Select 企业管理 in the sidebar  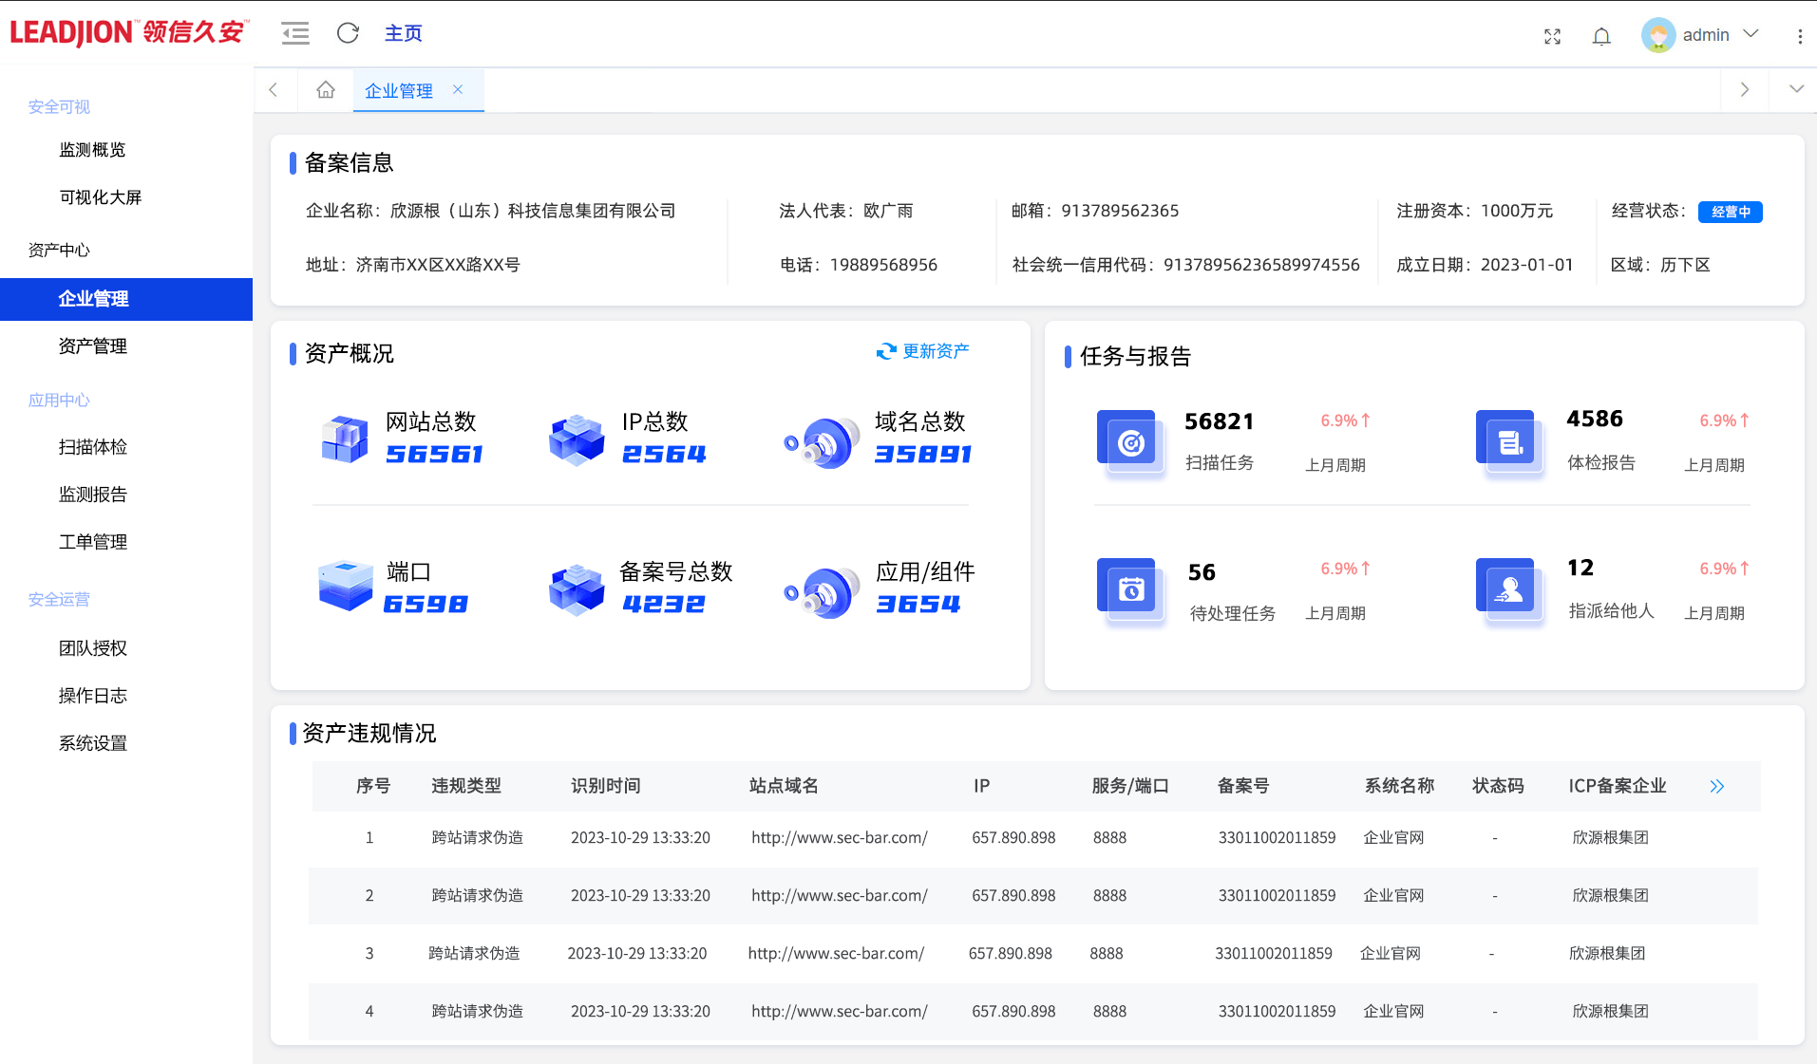pos(126,299)
